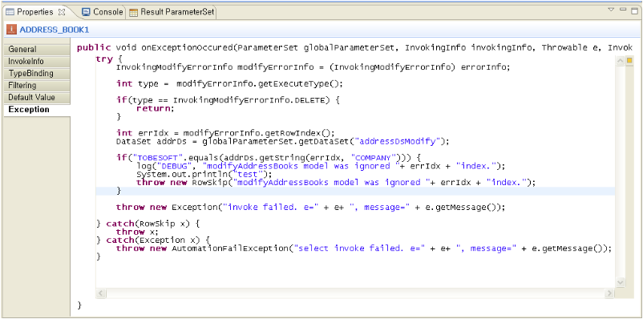The height and width of the screenshot is (319, 643).
Task: Click the Console monitor icon
Action: coord(86,12)
